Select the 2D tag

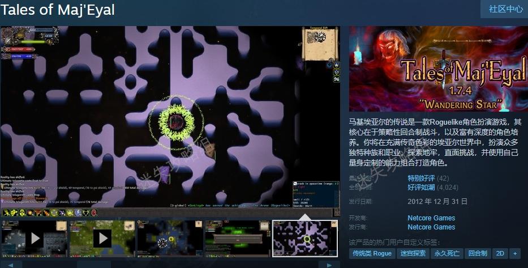click(x=500, y=253)
